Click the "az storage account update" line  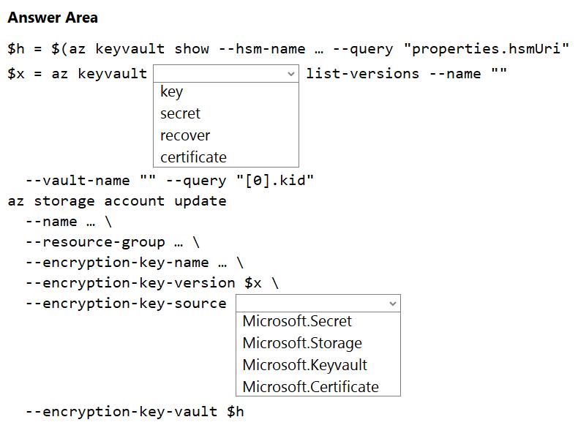[x=117, y=200]
